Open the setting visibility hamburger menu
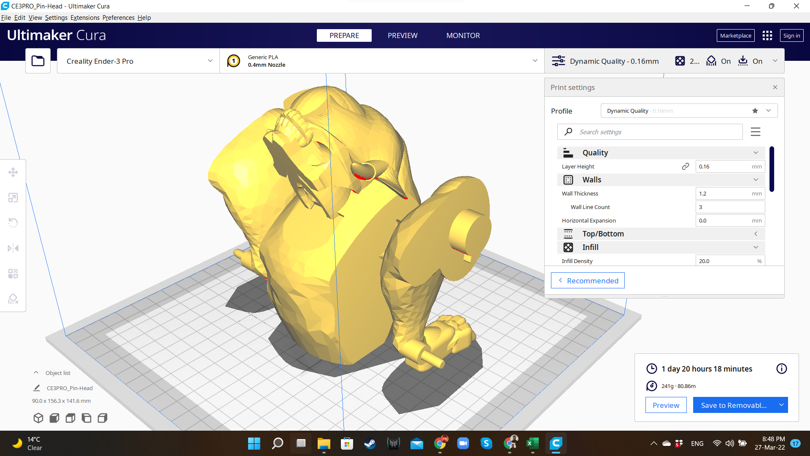Screen dimensions: 810x456 tap(756, 132)
